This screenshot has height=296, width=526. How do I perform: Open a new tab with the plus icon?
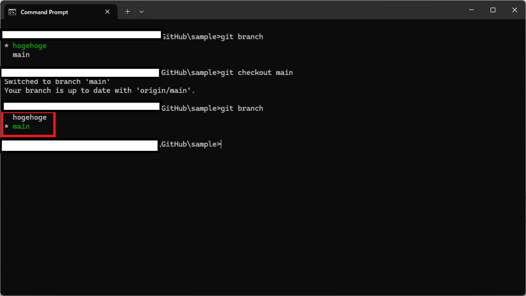[x=127, y=11]
